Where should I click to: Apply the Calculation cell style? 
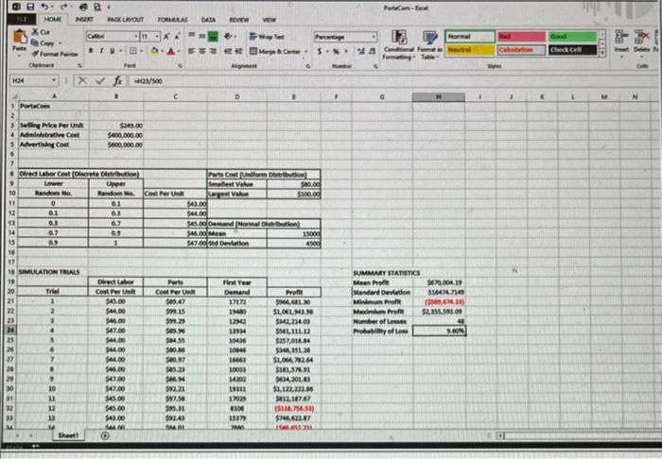tap(521, 50)
